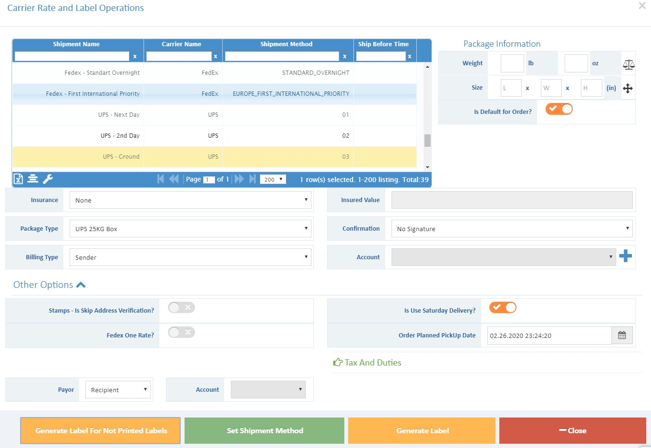Image resolution: width=651 pixels, height=448 pixels.
Task: Disable the Is Default for Order toggle
Action: tap(559, 109)
